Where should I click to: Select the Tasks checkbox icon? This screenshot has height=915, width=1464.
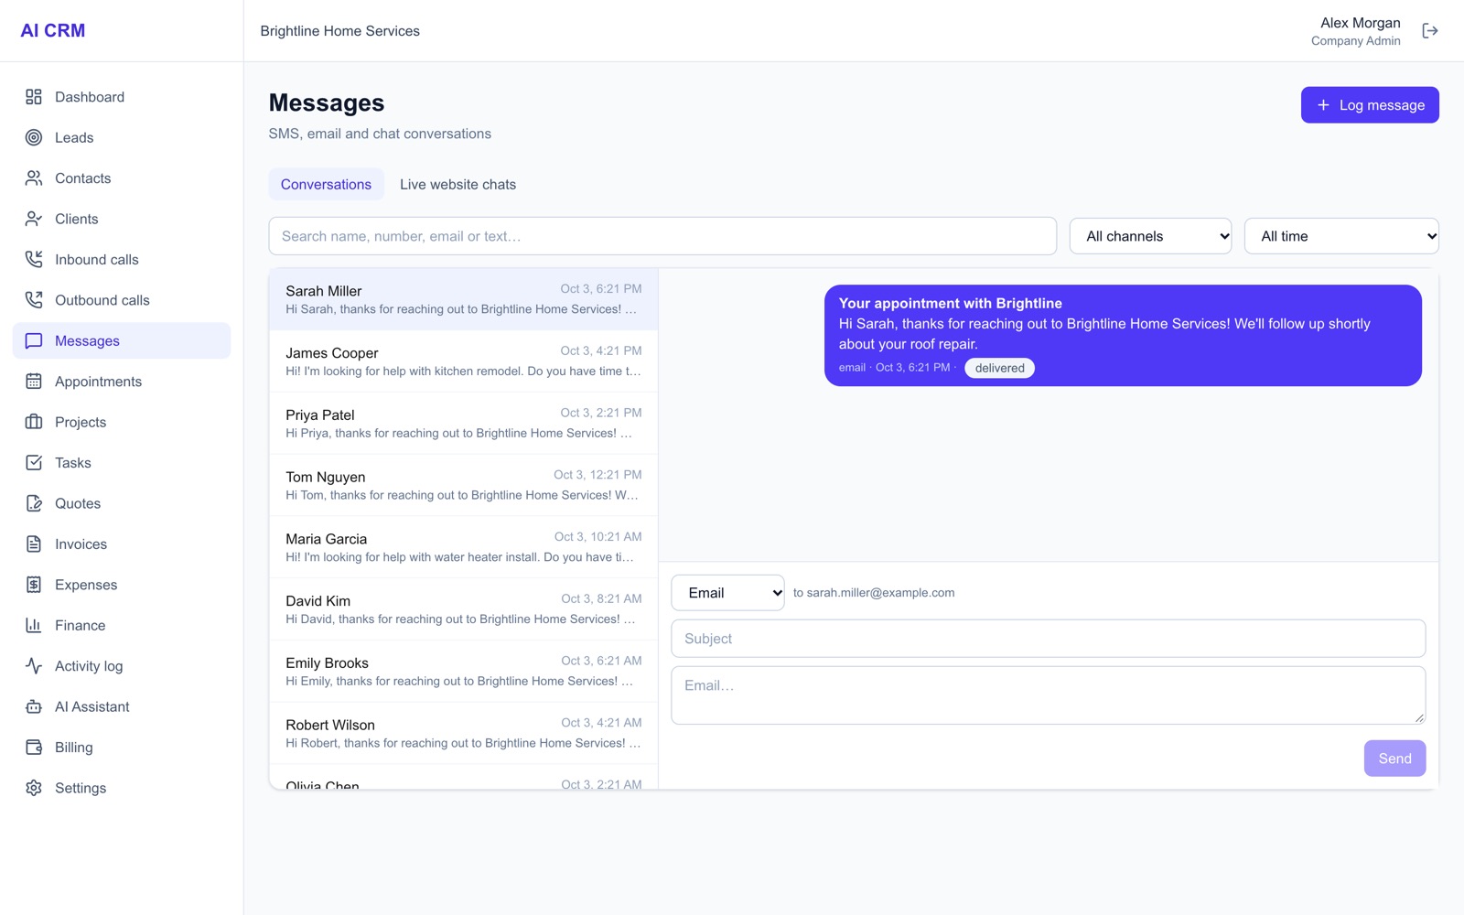(34, 463)
